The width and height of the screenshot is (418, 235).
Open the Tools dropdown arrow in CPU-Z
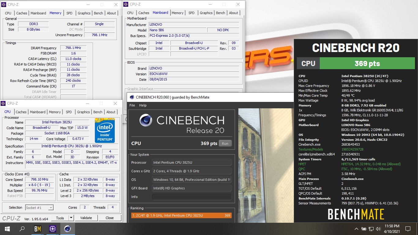pos(71,218)
